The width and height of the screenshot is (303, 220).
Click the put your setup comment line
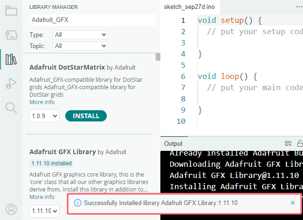click(x=255, y=32)
